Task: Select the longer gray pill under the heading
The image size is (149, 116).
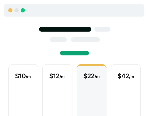Action: click(x=85, y=40)
